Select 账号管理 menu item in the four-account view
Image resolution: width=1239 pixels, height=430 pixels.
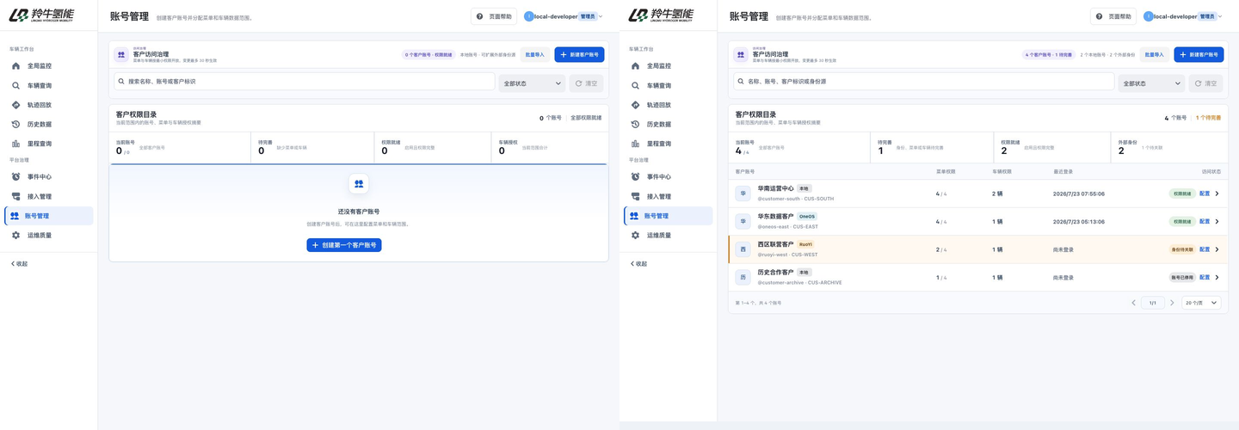[668, 216]
